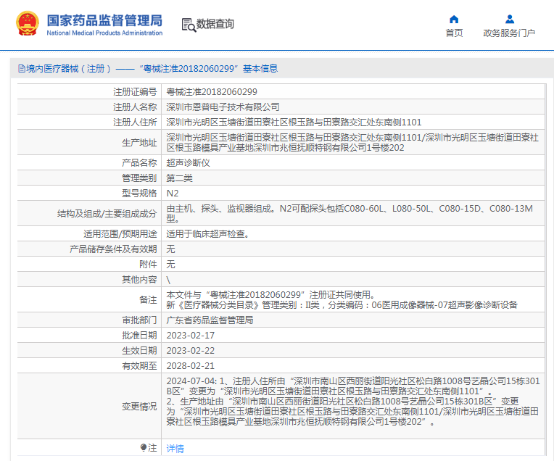Click the 生产地址 label cell
The height and width of the screenshot is (461, 554).
click(x=89, y=143)
